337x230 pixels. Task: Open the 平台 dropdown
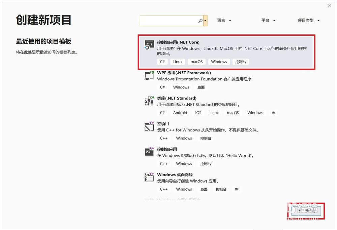(268, 21)
